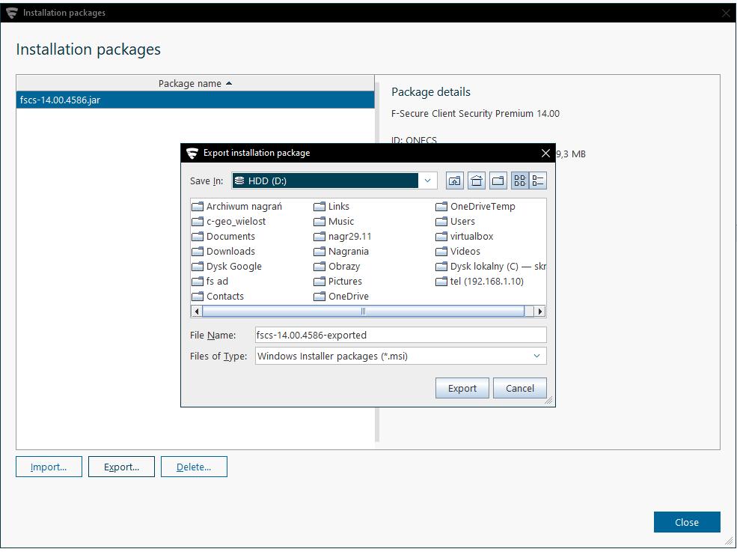Select the Music folder
The width and height of the screenshot is (737, 552).
tap(334, 221)
